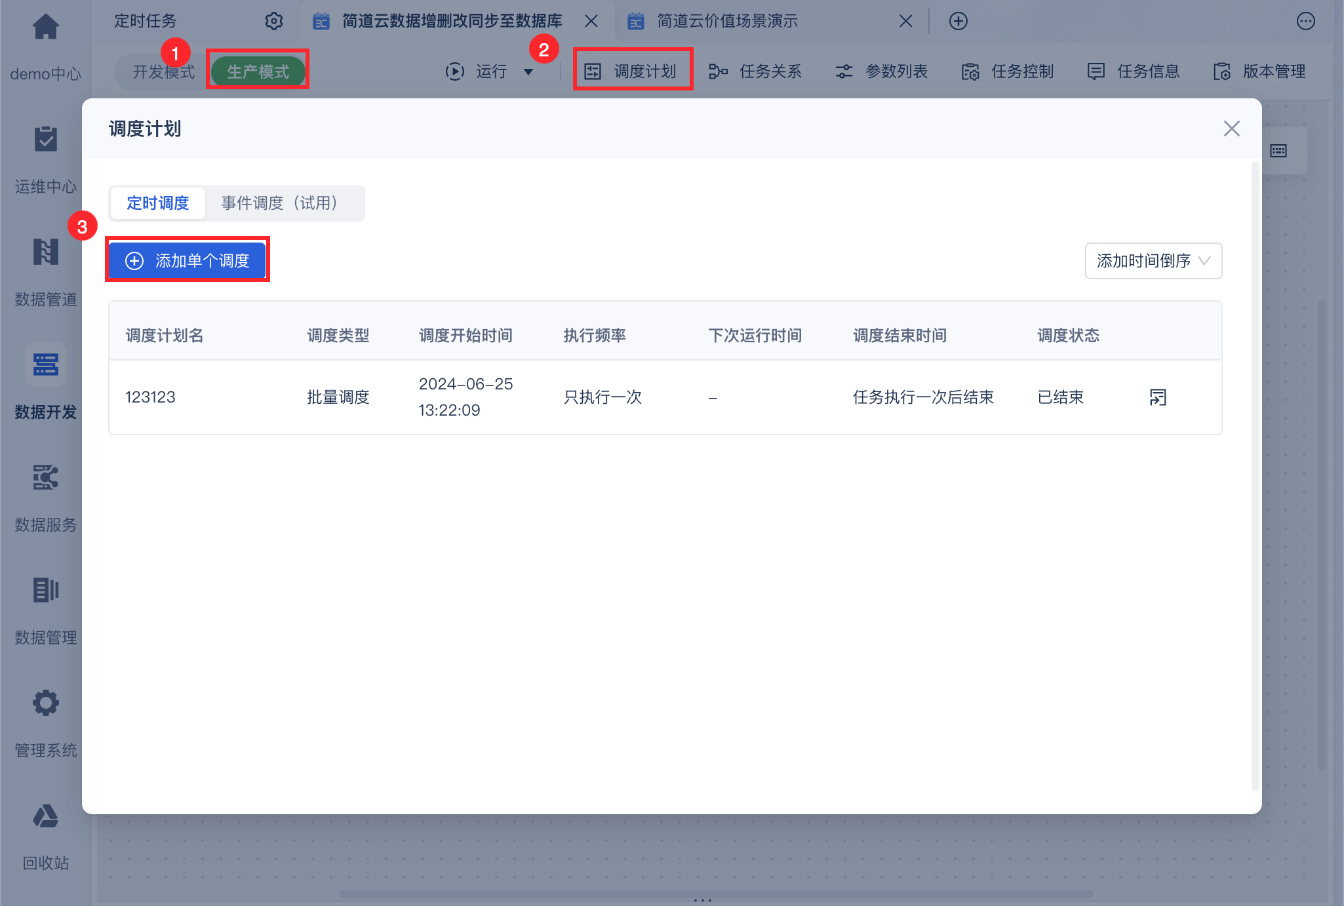Click 调度计划名 column header
This screenshot has height=906, width=1344.
165,336
